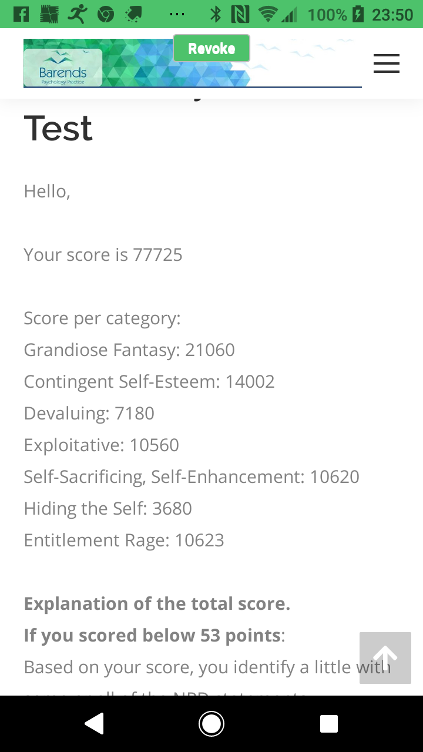Tap the Revoke button
Image resolution: width=423 pixels, height=752 pixels.
(211, 49)
